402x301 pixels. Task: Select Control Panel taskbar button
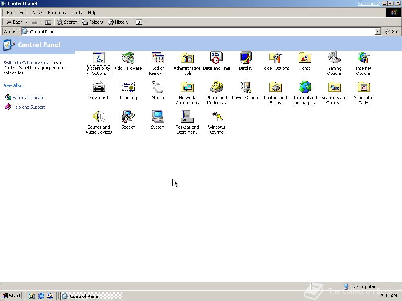click(92, 296)
